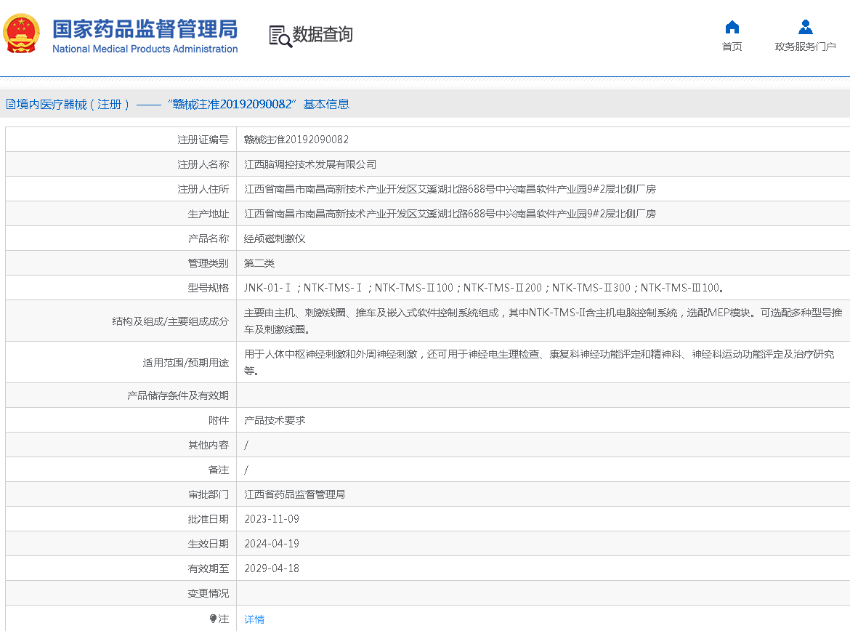
Task: Click the house-shaped home icon
Action: (x=732, y=28)
